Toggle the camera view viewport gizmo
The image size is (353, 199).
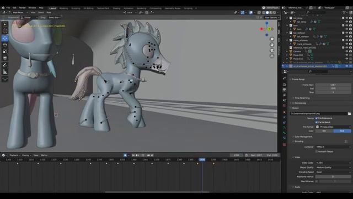(x=272, y=50)
